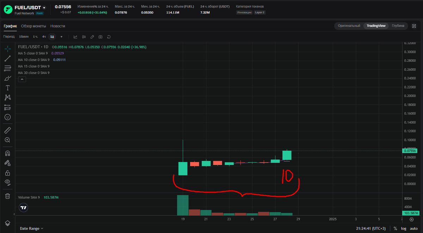Select the brush drawing tool
This screenshot has height=233, width=423.
[x=7, y=78]
